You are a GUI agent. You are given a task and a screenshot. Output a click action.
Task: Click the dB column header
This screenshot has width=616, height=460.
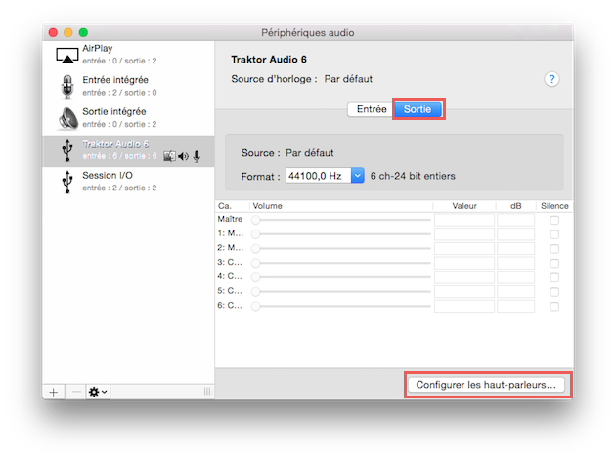516,206
